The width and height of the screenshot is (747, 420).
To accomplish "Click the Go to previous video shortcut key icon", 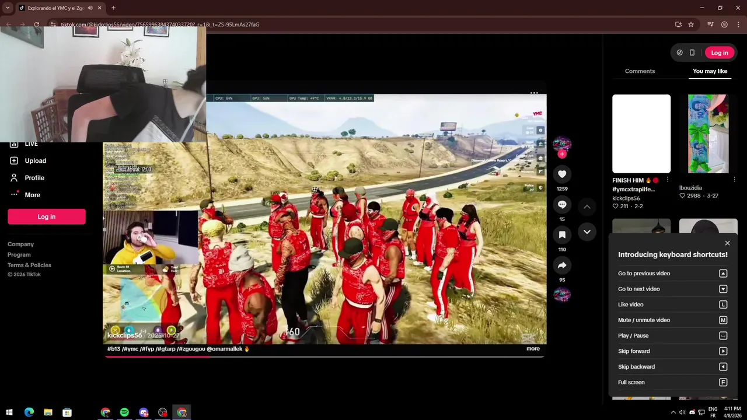I will [x=723, y=274].
